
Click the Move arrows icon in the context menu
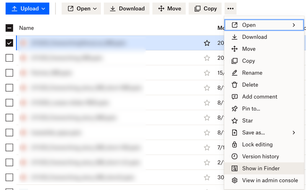point(234,49)
